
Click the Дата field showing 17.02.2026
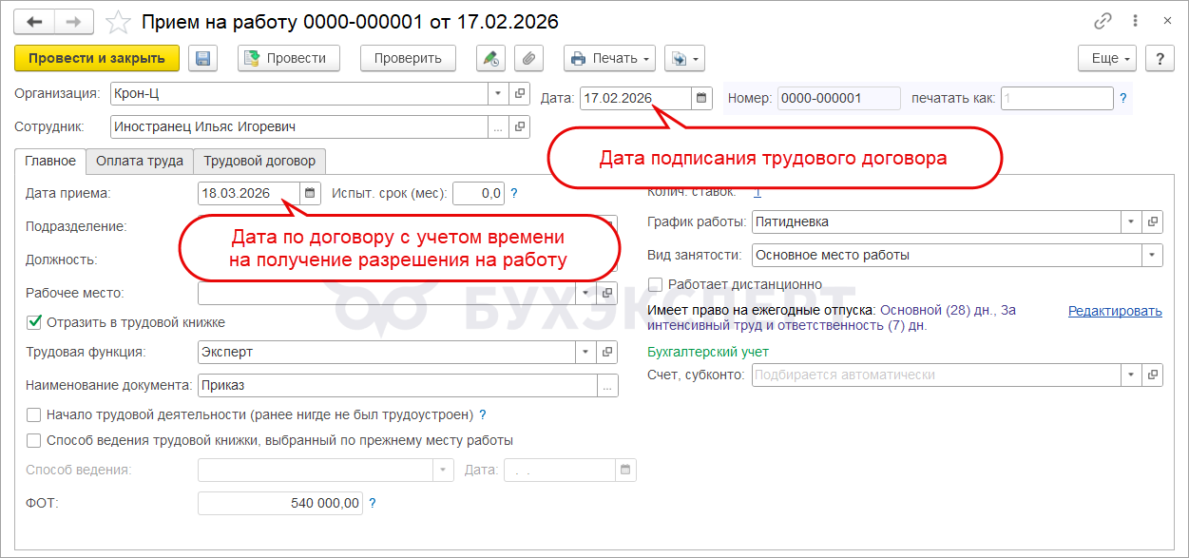(636, 98)
